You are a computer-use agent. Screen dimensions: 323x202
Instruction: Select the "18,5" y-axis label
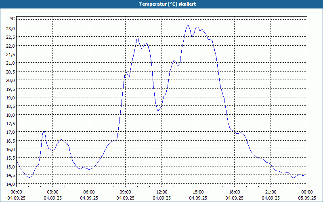coord(10,106)
